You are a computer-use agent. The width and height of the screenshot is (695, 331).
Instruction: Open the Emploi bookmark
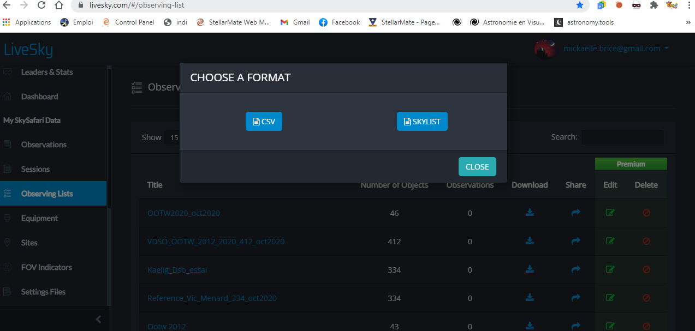click(x=76, y=22)
